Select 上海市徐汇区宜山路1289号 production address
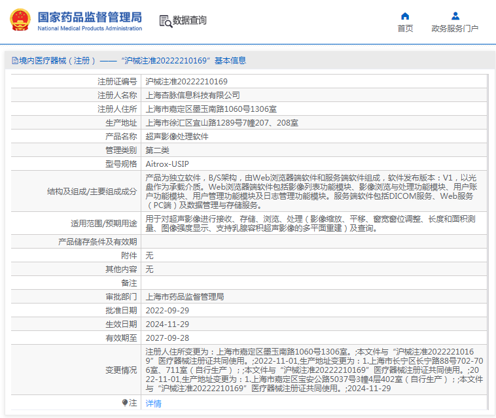 222,123
